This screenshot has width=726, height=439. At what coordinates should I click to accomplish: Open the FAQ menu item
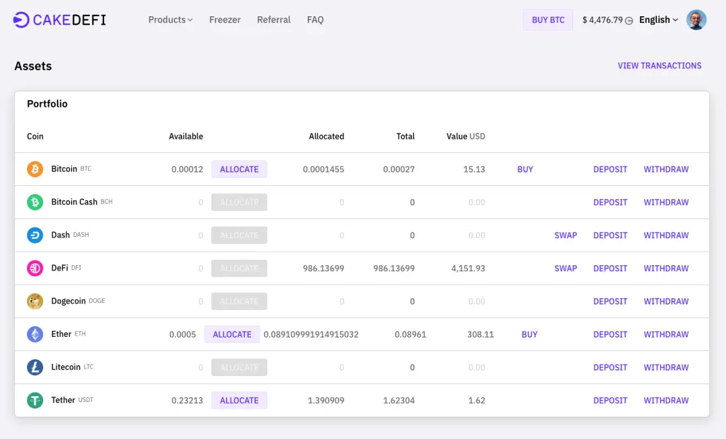315,20
